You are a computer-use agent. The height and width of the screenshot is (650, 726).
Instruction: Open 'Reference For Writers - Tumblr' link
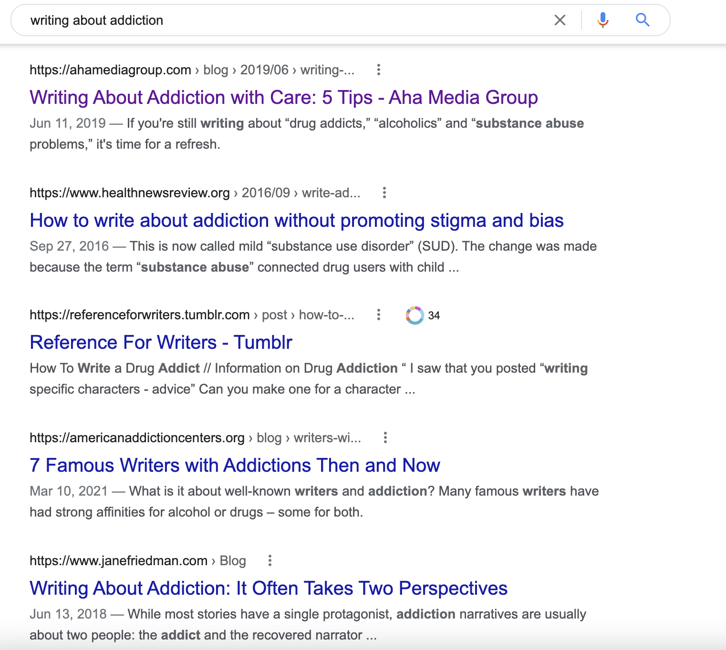(x=161, y=342)
